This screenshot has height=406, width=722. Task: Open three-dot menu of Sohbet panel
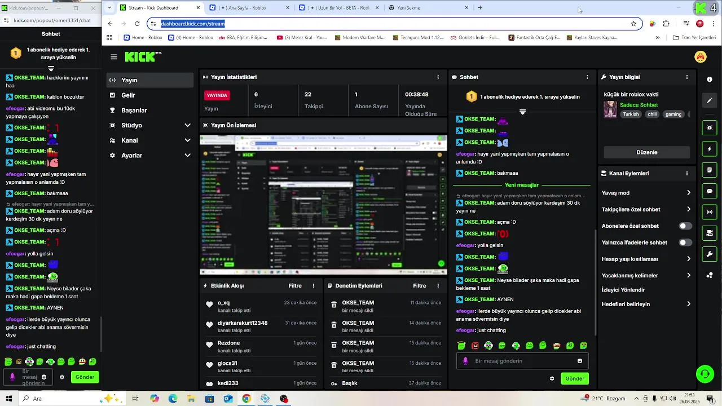tap(587, 77)
